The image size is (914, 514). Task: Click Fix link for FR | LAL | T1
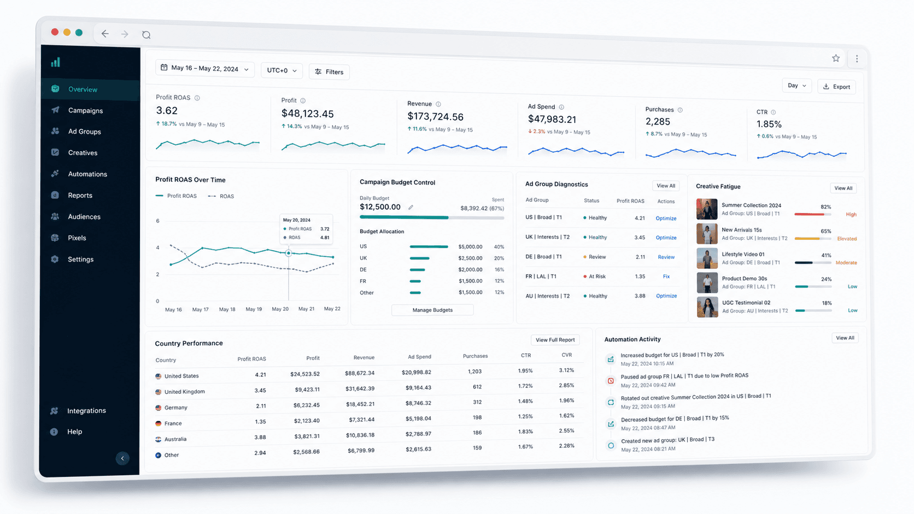(666, 276)
